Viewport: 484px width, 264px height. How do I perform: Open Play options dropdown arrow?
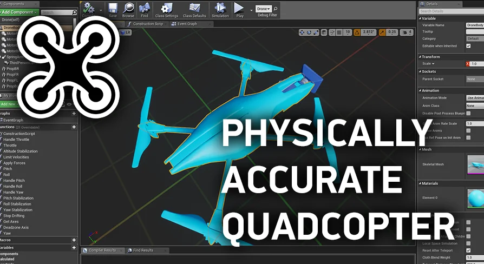pos(251,10)
